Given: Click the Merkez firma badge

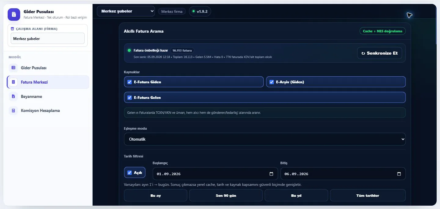Looking at the screenshot, I should [x=172, y=12].
